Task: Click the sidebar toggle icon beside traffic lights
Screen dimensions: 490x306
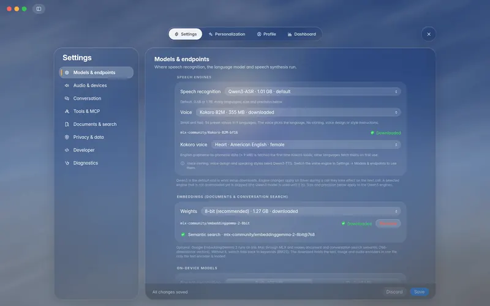Action: (39, 9)
